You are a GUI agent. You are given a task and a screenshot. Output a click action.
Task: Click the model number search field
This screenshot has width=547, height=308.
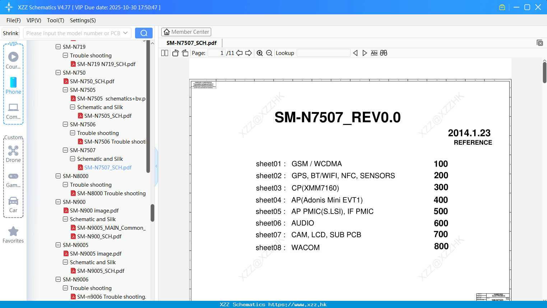point(73,33)
